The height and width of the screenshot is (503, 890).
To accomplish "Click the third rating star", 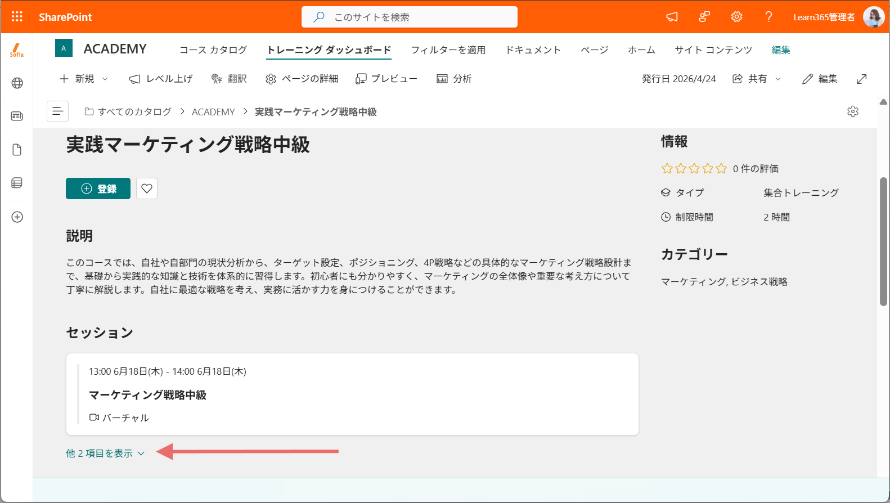I will pyautogui.click(x=694, y=168).
